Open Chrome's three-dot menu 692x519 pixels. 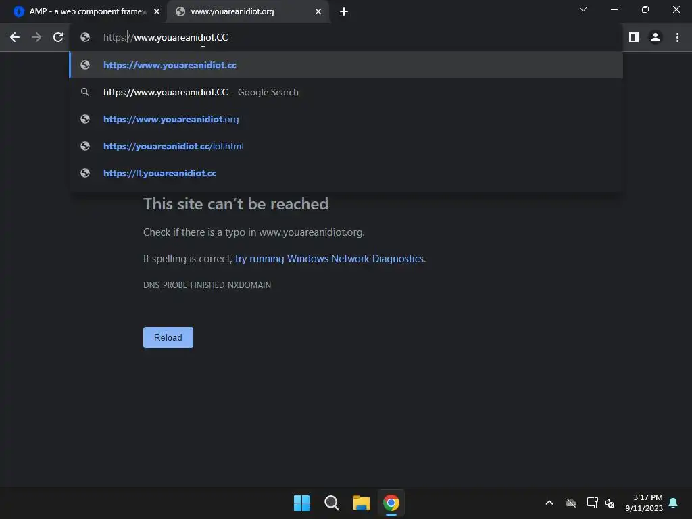[677, 38]
